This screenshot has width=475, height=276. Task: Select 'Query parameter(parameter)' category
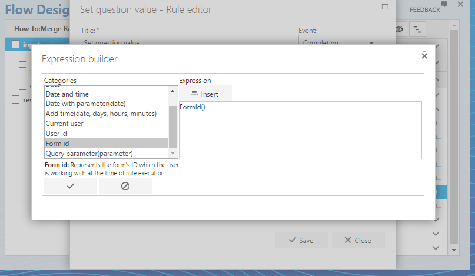pyautogui.click(x=106, y=154)
